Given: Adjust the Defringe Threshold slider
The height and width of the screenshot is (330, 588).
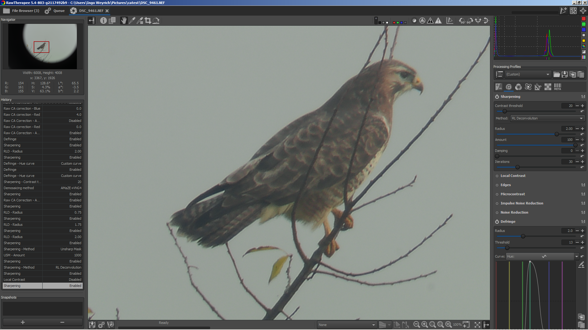Looking at the screenshot, I should click(537, 248).
